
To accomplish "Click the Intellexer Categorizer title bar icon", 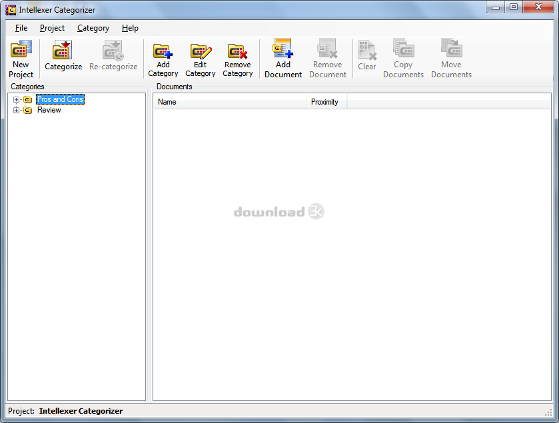I will point(11,10).
